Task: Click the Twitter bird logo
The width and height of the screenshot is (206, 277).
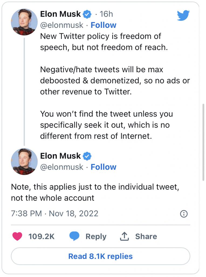Action: click(183, 15)
